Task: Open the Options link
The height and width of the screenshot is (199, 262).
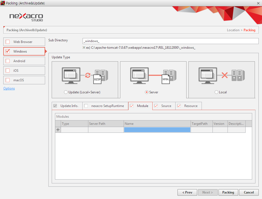Action: coord(9,88)
